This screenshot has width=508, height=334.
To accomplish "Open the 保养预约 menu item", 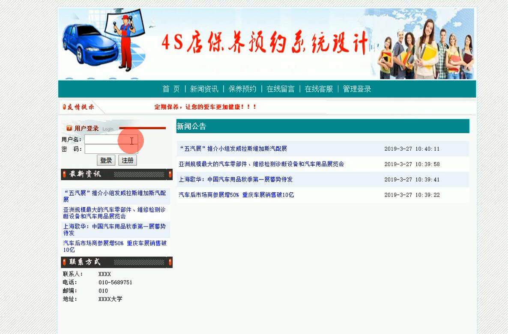I will 242,89.
